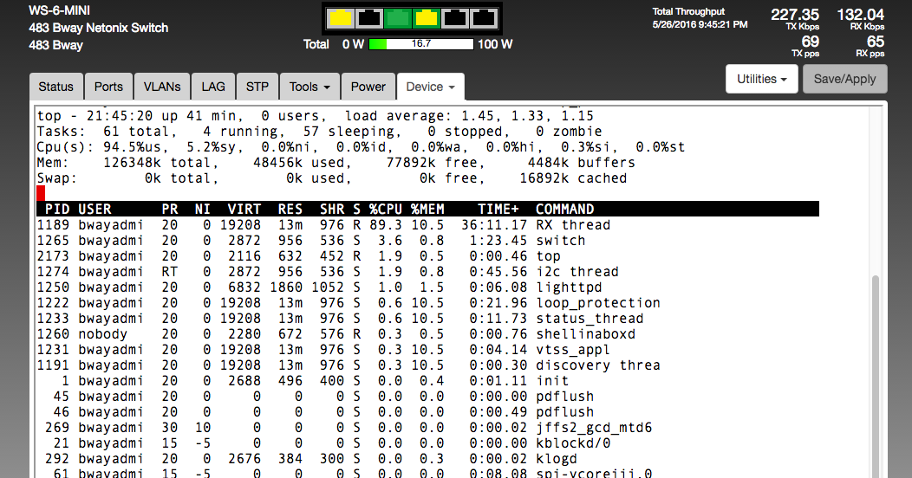Expand the Device dropdown tab
This screenshot has height=478, width=912.
(x=431, y=87)
